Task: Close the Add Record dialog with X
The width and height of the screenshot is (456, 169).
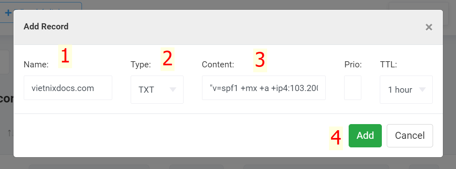Action: (429, 27)
